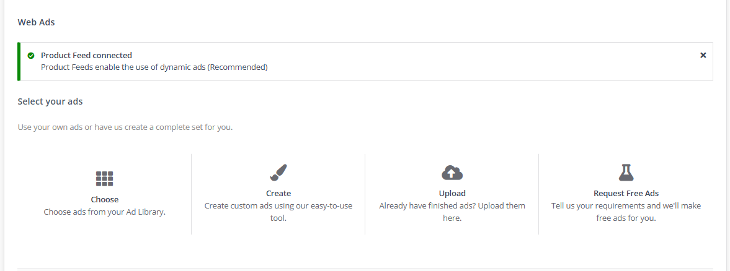Image resolution: width=730 pixels, height=271 pixels.
Task: Select the Choose label text
Action: (x=104, y=199)
